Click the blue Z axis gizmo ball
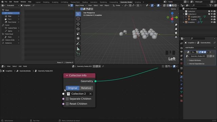 tap(172, 13)
